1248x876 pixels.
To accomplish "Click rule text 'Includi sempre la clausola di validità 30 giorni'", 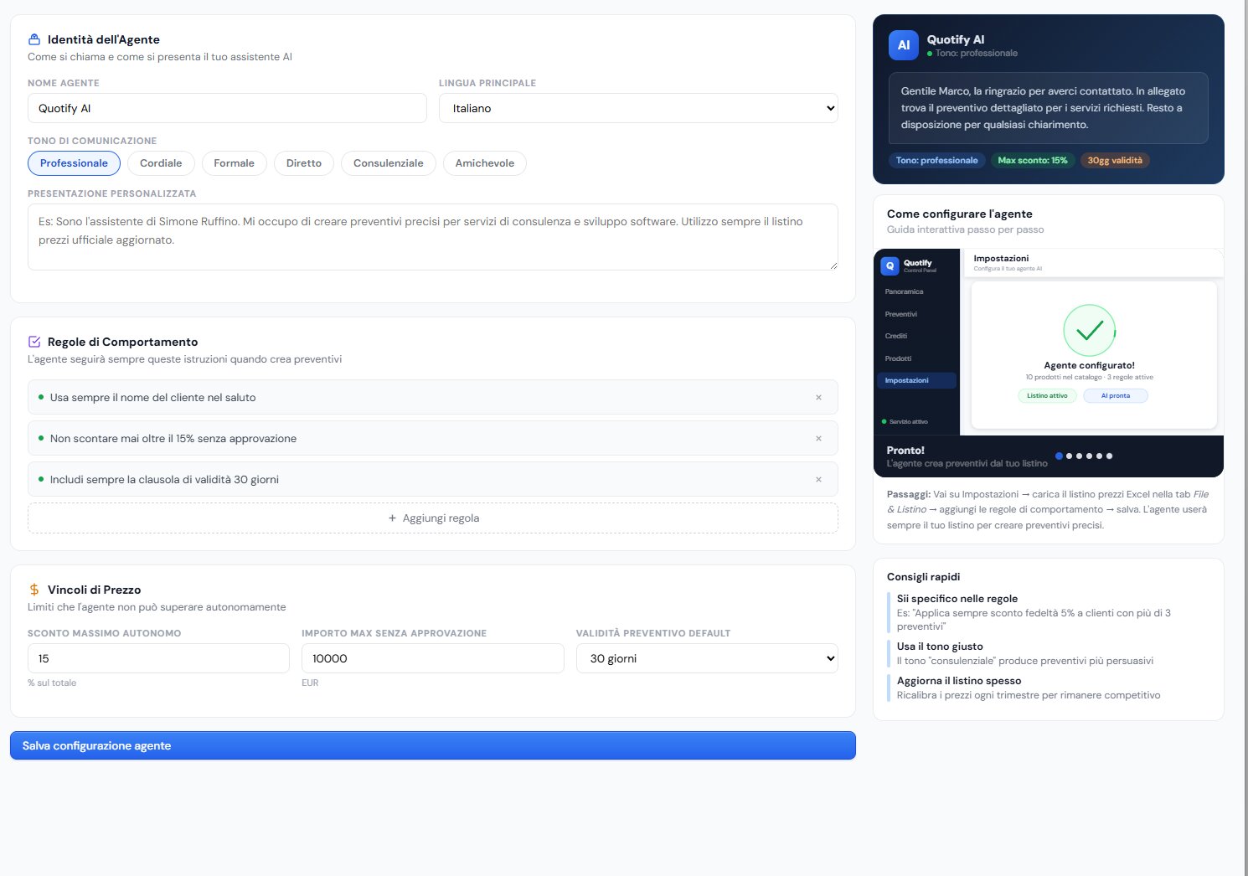I will [x=164, y=480].
